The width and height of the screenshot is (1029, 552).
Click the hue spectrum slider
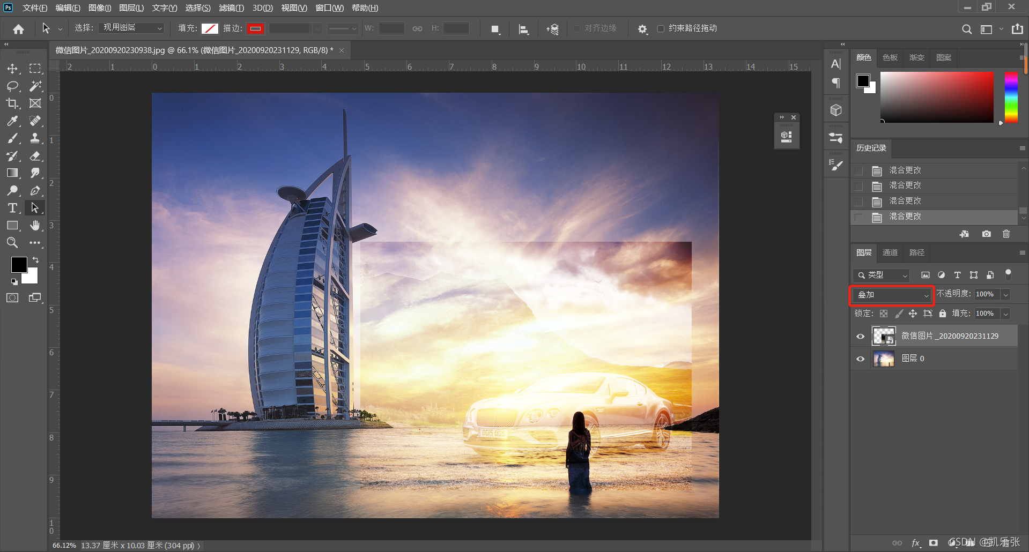coord(1011,97)
